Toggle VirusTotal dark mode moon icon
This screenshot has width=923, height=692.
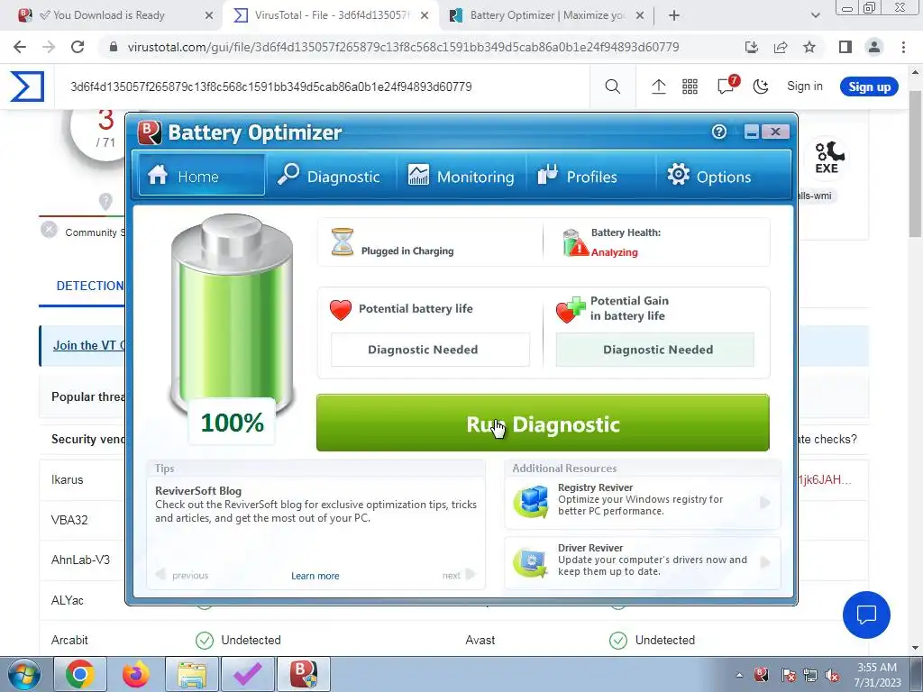pyautogui.click(x=761, y=87)
